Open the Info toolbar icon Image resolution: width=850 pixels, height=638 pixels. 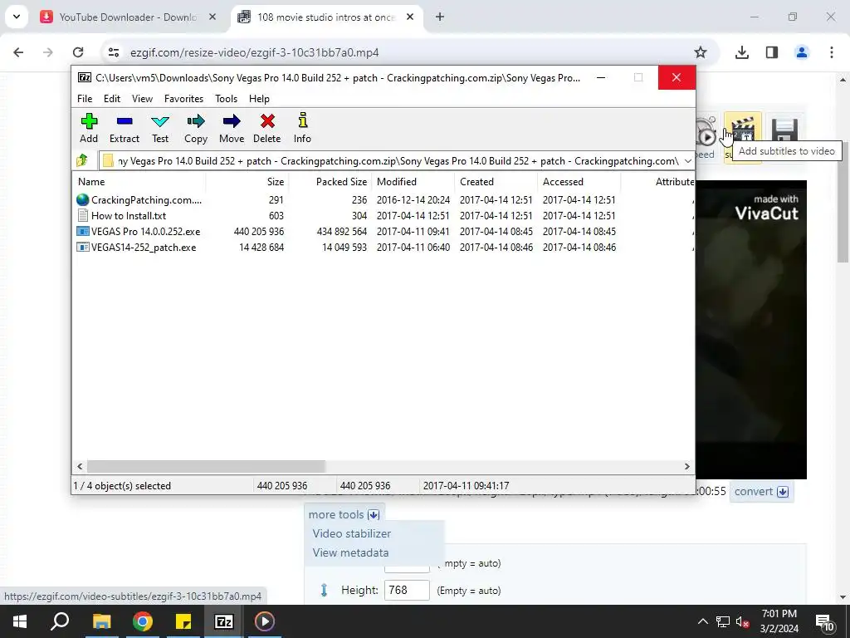[x=302, y=129]
